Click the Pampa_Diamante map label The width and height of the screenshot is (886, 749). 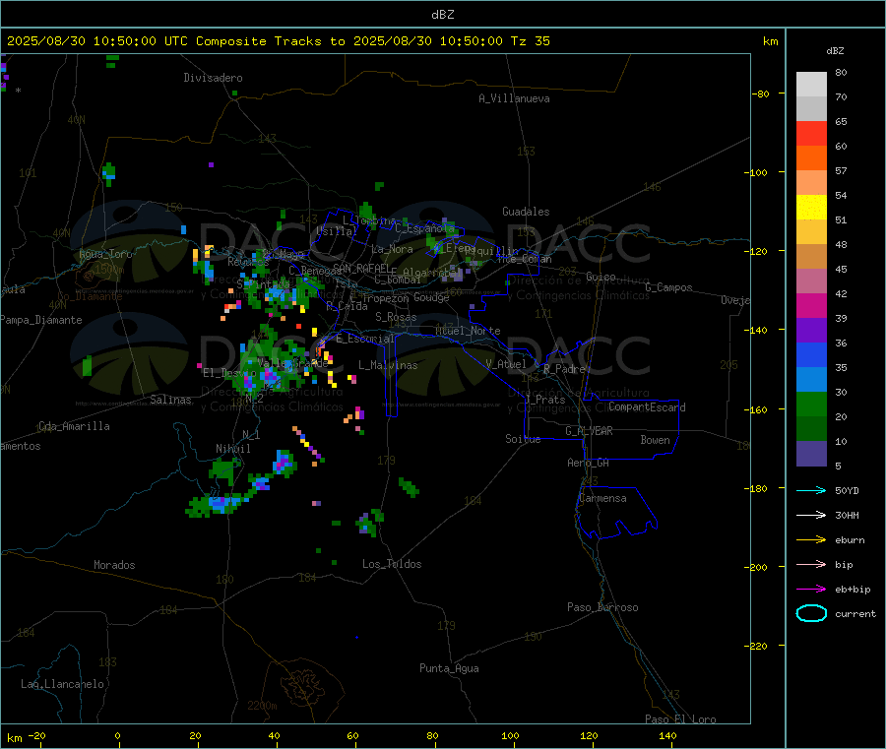[41, 320]
